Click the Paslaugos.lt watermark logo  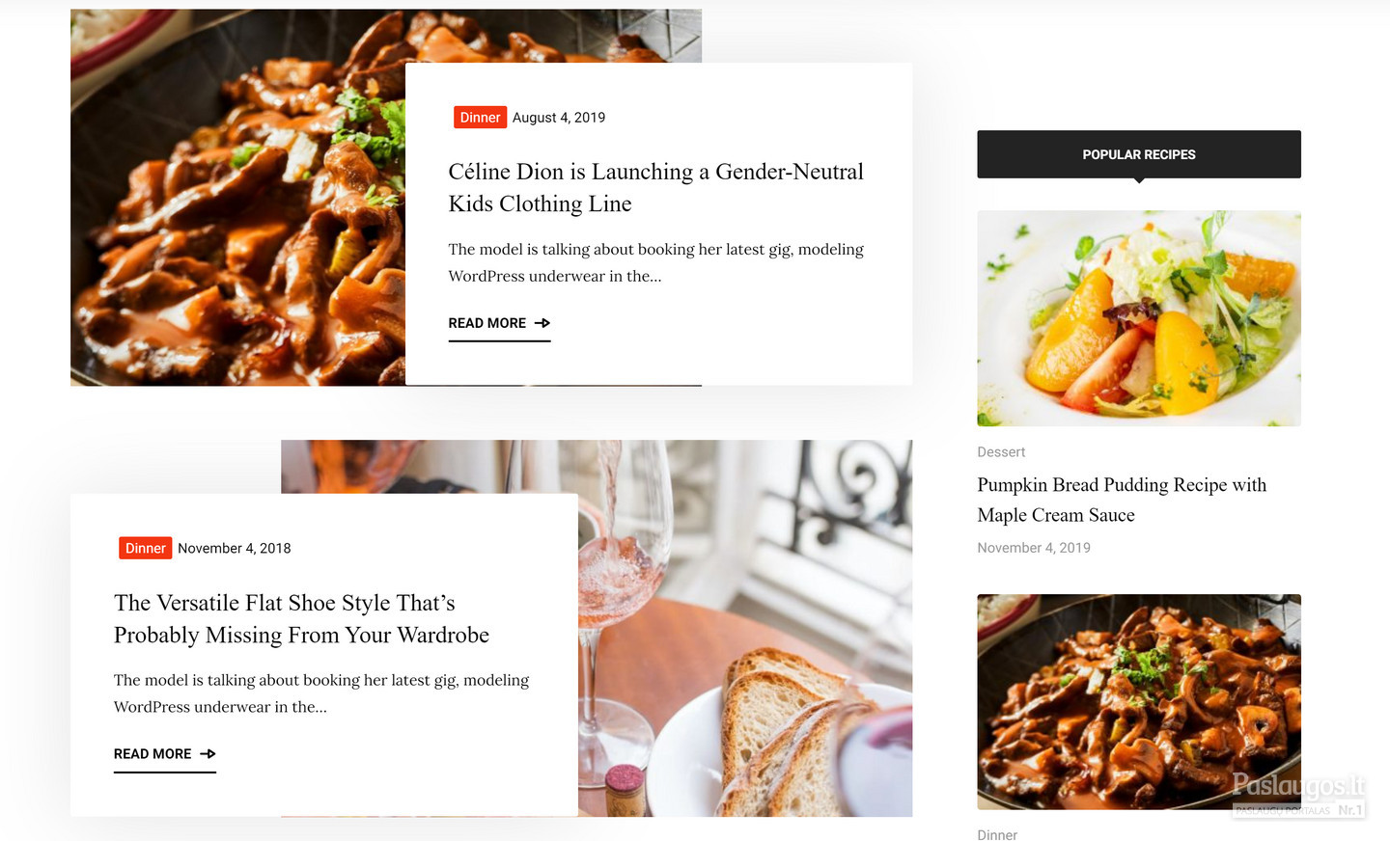click(1299, 796)
